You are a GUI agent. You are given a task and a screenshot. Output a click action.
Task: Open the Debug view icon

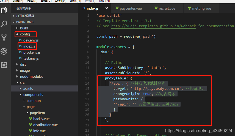coord(4,51)
